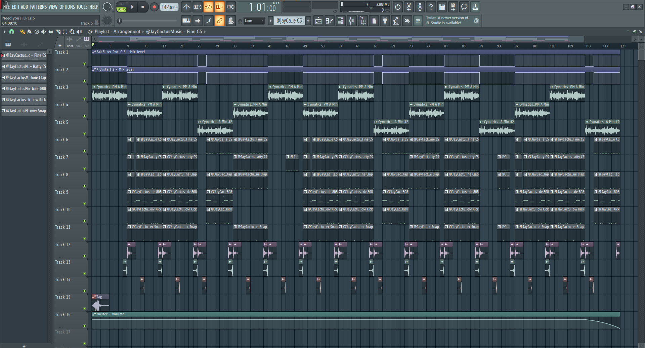Adjust the main pitch knob

[x=107, y=21]
